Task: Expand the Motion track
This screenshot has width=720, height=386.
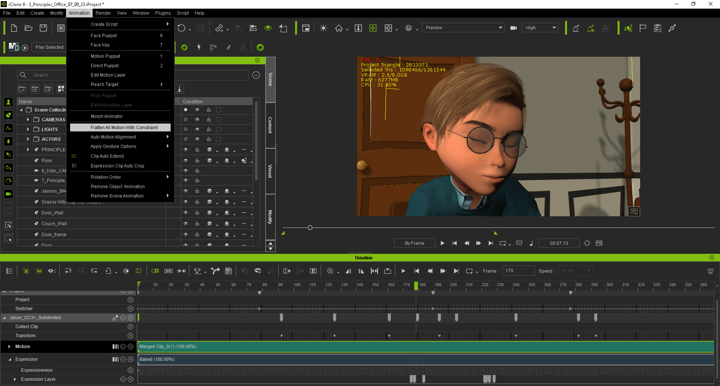Action: [x=9, y=347]
